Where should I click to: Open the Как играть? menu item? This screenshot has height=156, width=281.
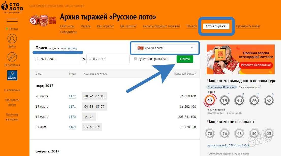click(105, 26)
